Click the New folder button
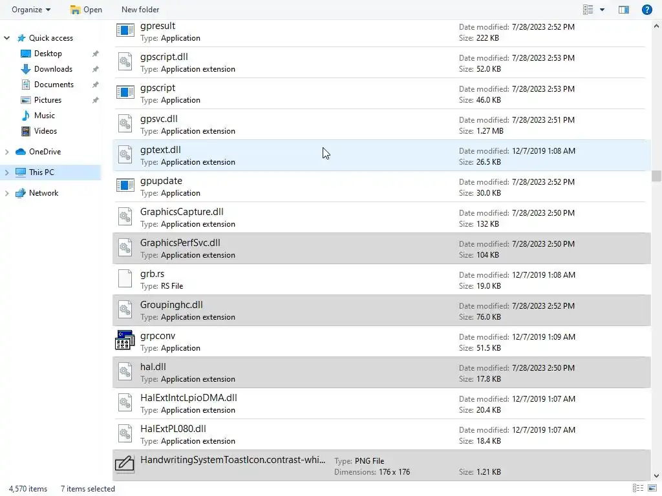The image size is (662, 496). 140,10
